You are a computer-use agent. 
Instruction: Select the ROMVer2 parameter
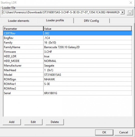23,88
